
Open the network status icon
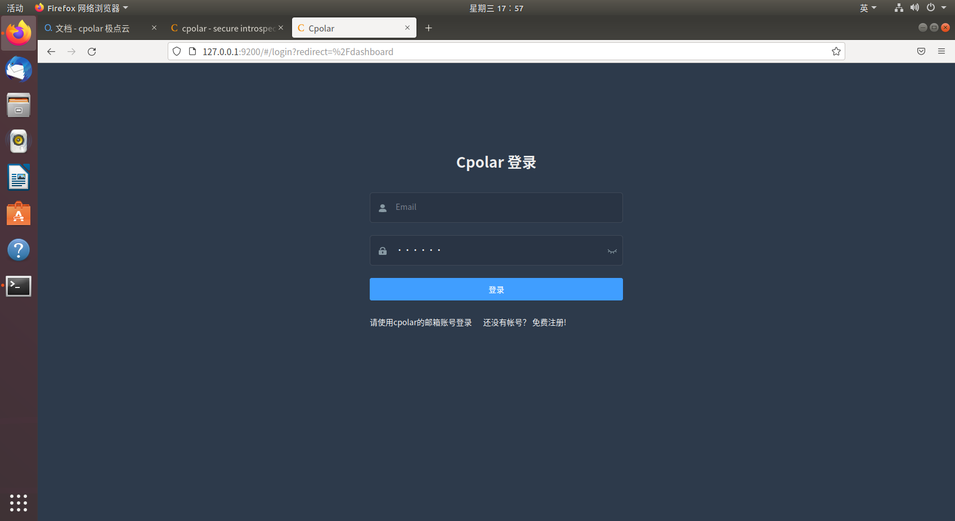(899, 8)
